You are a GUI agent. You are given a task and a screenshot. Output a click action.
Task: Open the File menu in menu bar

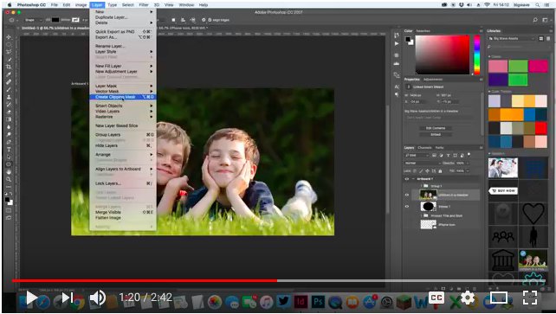point(54,5)
